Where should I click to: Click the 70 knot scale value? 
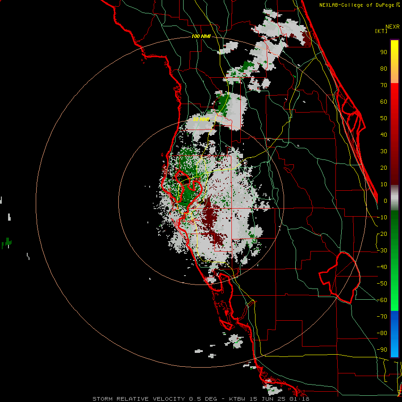[384, 85]
